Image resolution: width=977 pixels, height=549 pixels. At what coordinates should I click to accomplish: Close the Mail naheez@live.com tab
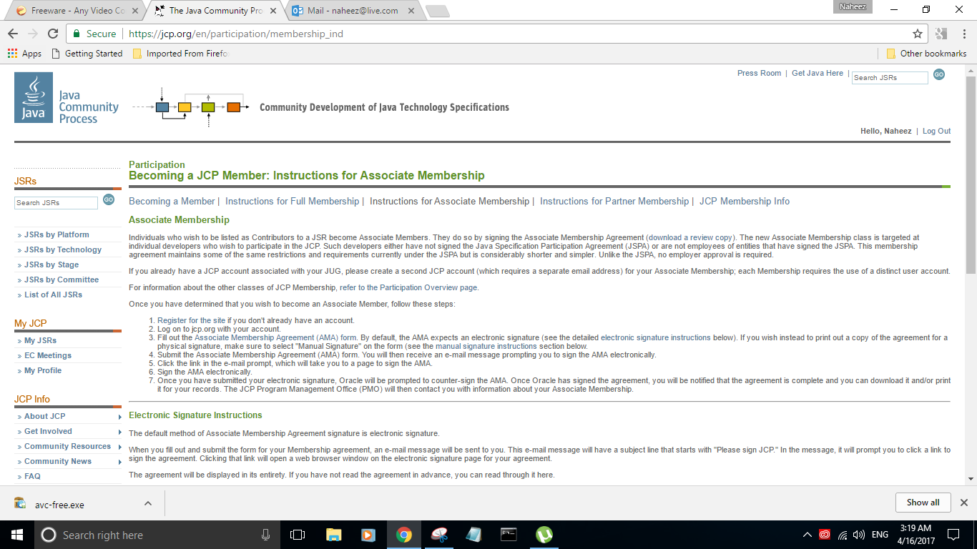click(411, 11)
